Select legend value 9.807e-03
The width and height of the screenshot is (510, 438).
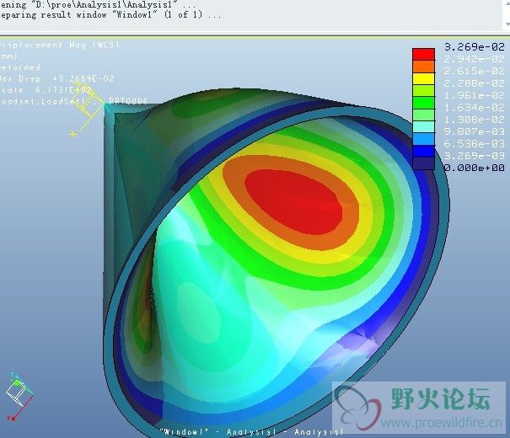475,131
